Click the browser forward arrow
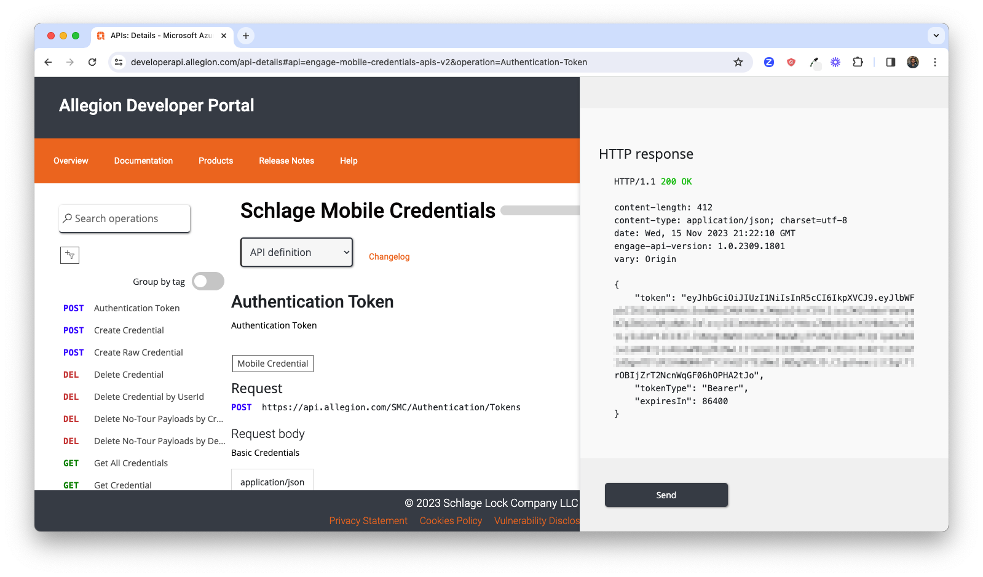Viewport: 983px width, 577px height. click(x=70, y=62)
